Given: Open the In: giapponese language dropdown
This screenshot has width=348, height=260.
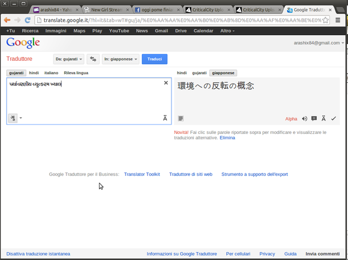Looking at the screenshot, I should click(121, 59).
